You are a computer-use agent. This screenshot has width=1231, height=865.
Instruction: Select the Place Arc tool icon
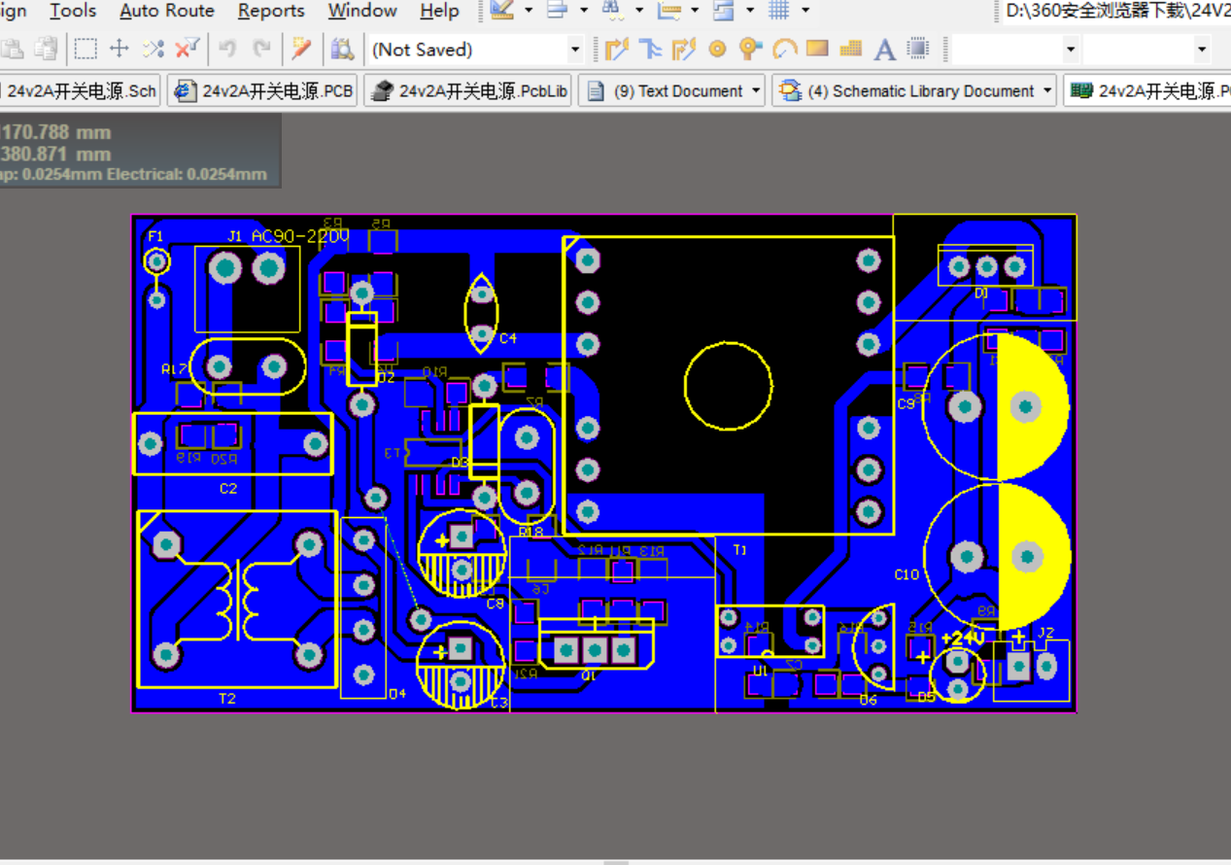(784, 49)
